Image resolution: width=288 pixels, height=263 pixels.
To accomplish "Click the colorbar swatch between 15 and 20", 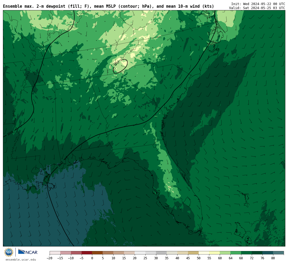I will pos(130,253).
